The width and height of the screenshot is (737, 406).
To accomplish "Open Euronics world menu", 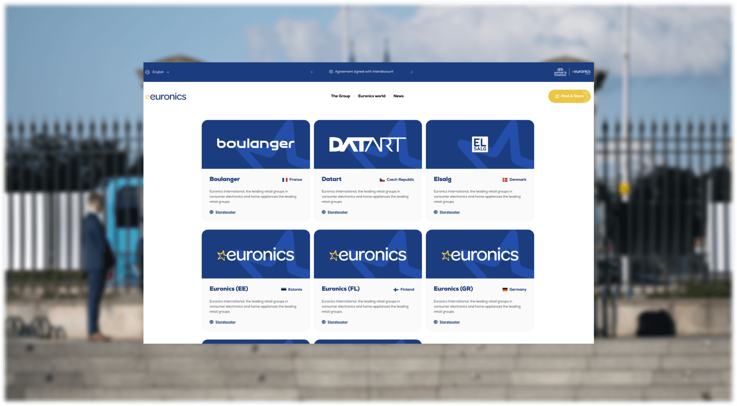I will (x=372, y=96).
